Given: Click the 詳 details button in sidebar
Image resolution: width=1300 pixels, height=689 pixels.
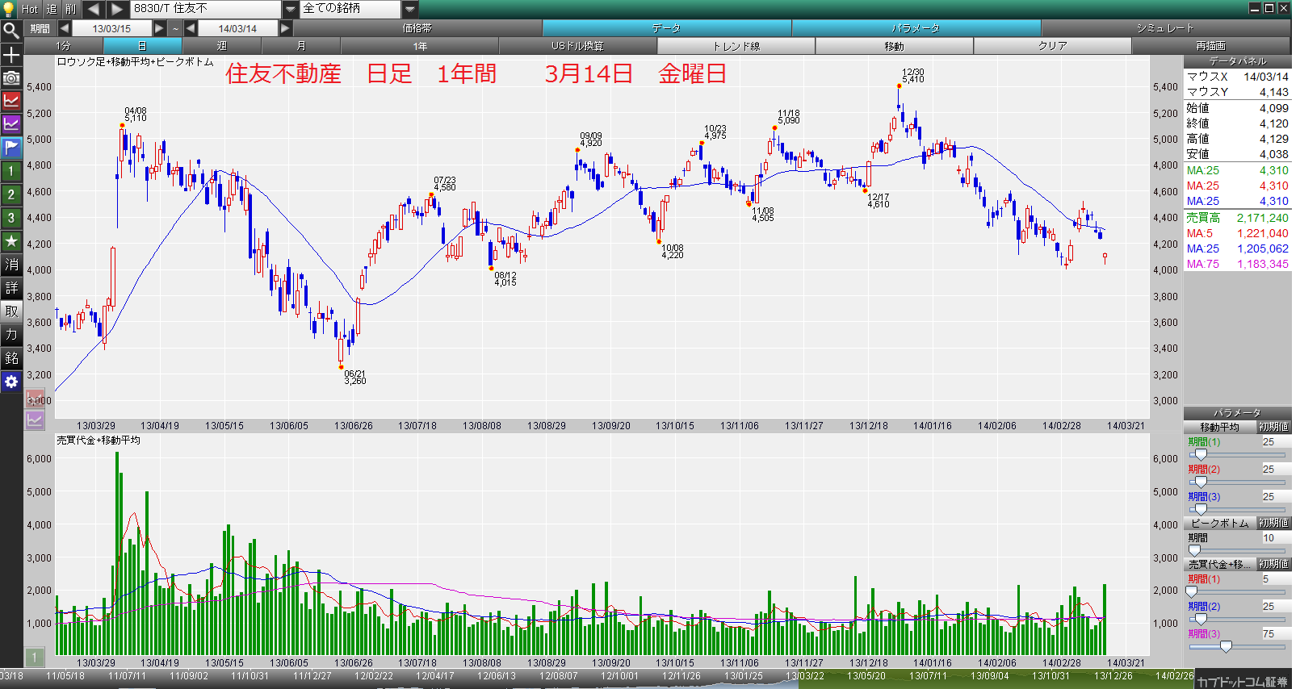Looking at the screenshot, I should [11, 288].
